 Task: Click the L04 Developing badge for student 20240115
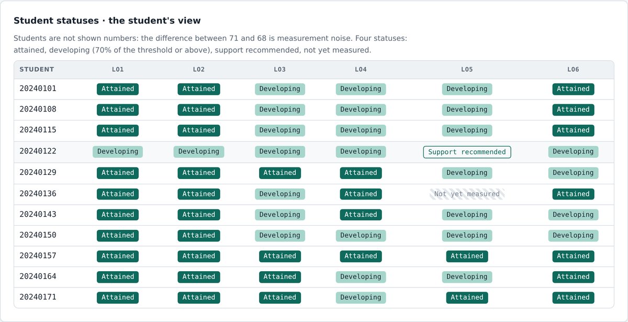pos(361,130)
